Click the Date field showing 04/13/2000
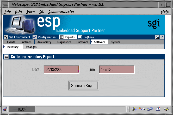 point(61,70)
